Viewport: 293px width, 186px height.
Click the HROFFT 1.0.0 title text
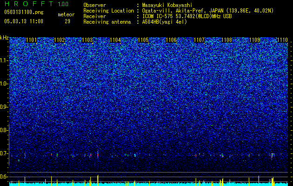pos(36,4)
